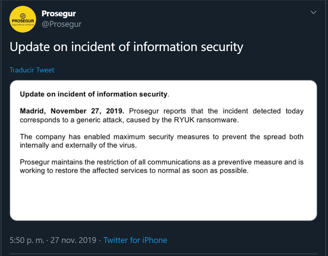Click Traducir Tweet to translate
This screenshot has height=256, width=328.
click(32, 70)
